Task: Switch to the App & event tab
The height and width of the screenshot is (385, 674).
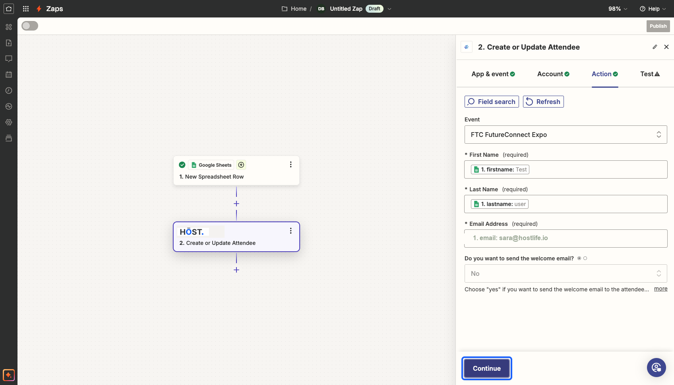Action: pos(493,74)
